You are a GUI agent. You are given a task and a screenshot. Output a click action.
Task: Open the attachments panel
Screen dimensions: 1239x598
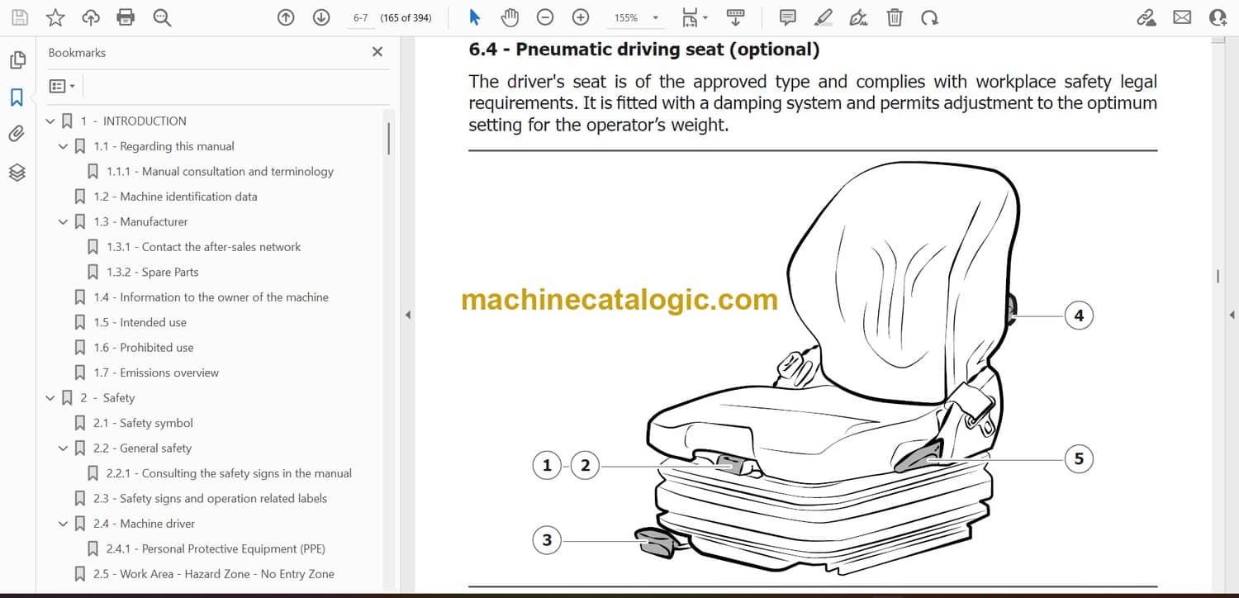coord(17,134)
